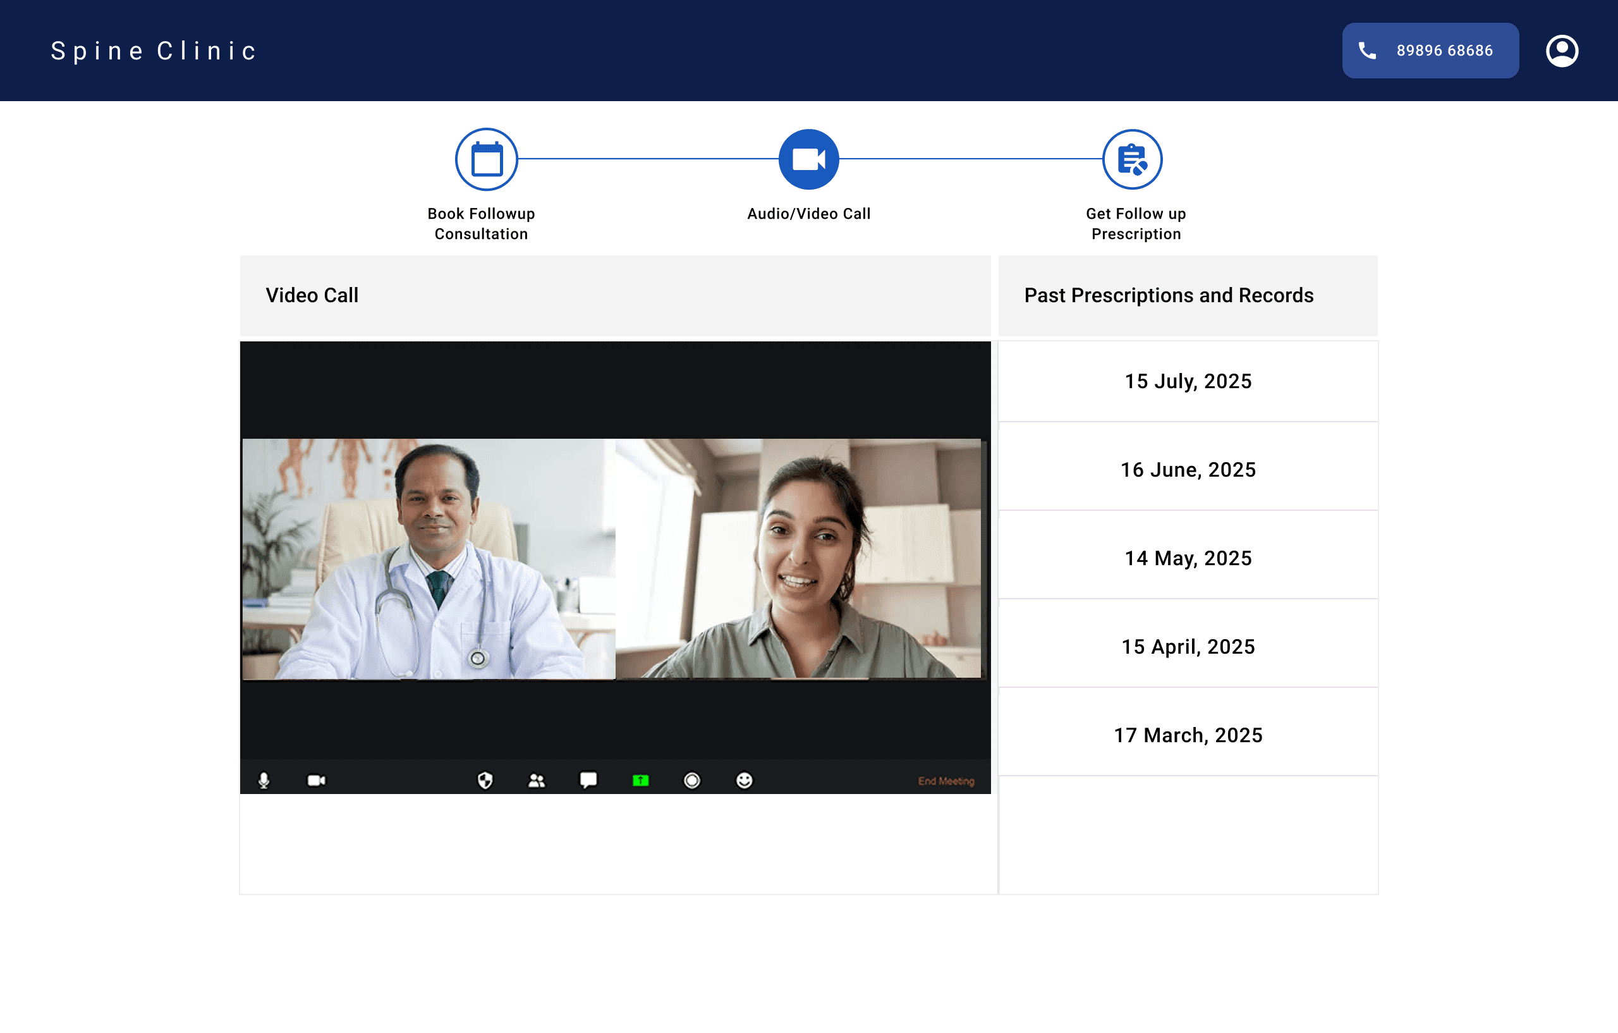
Task: Open Get Follow up Prescription step
Action: [1132, 160]
